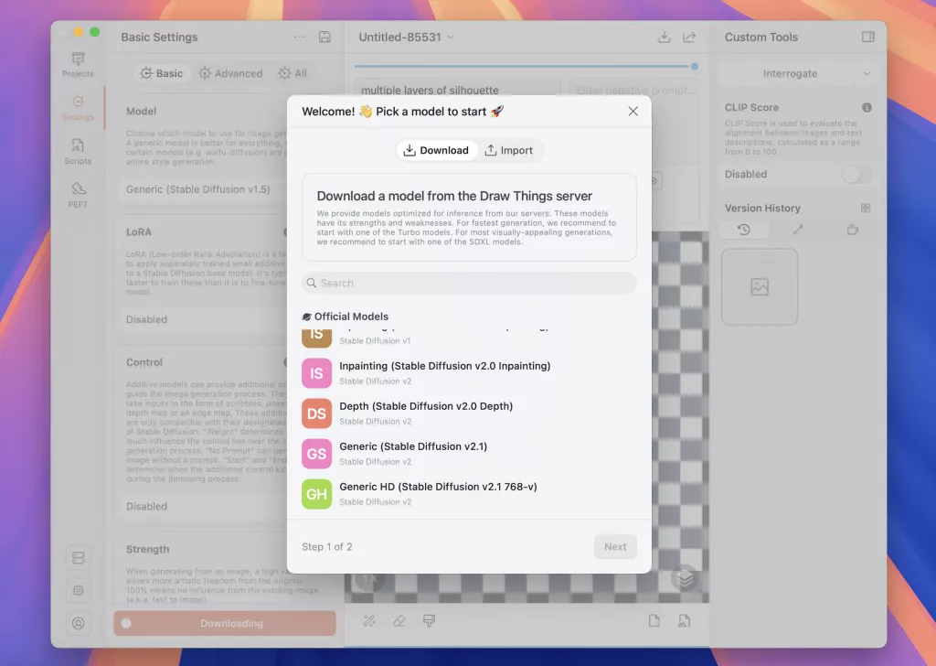Open the Untitled-85531 project dropdown
Image resolution: width=936 pixels, height=666 pixels.
[x=407, y=37]
